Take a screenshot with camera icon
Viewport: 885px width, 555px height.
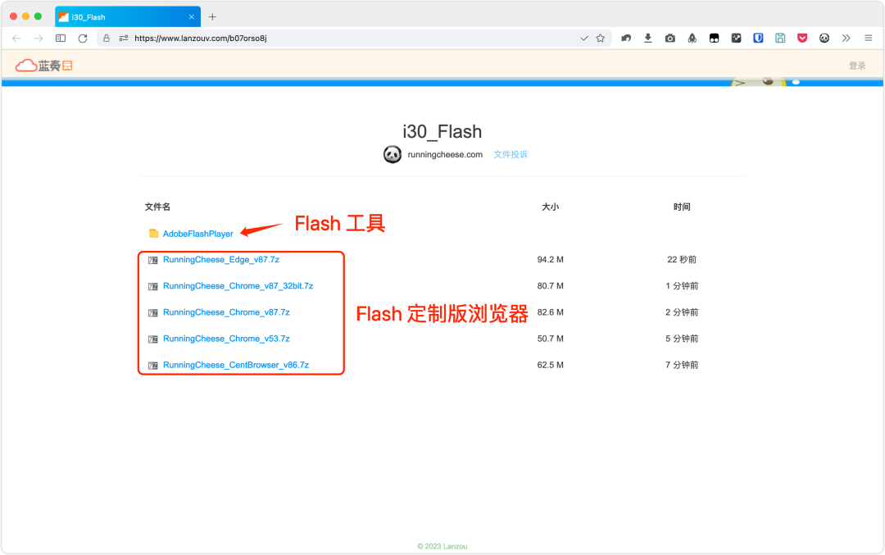click(670, 39)
